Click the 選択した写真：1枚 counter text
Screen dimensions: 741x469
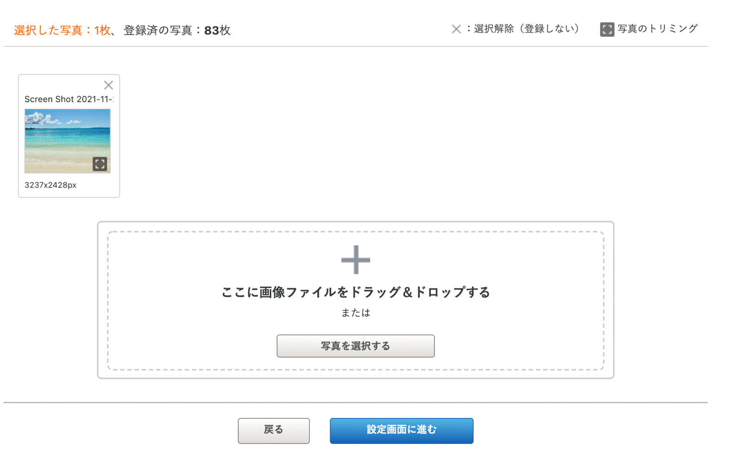63,31
